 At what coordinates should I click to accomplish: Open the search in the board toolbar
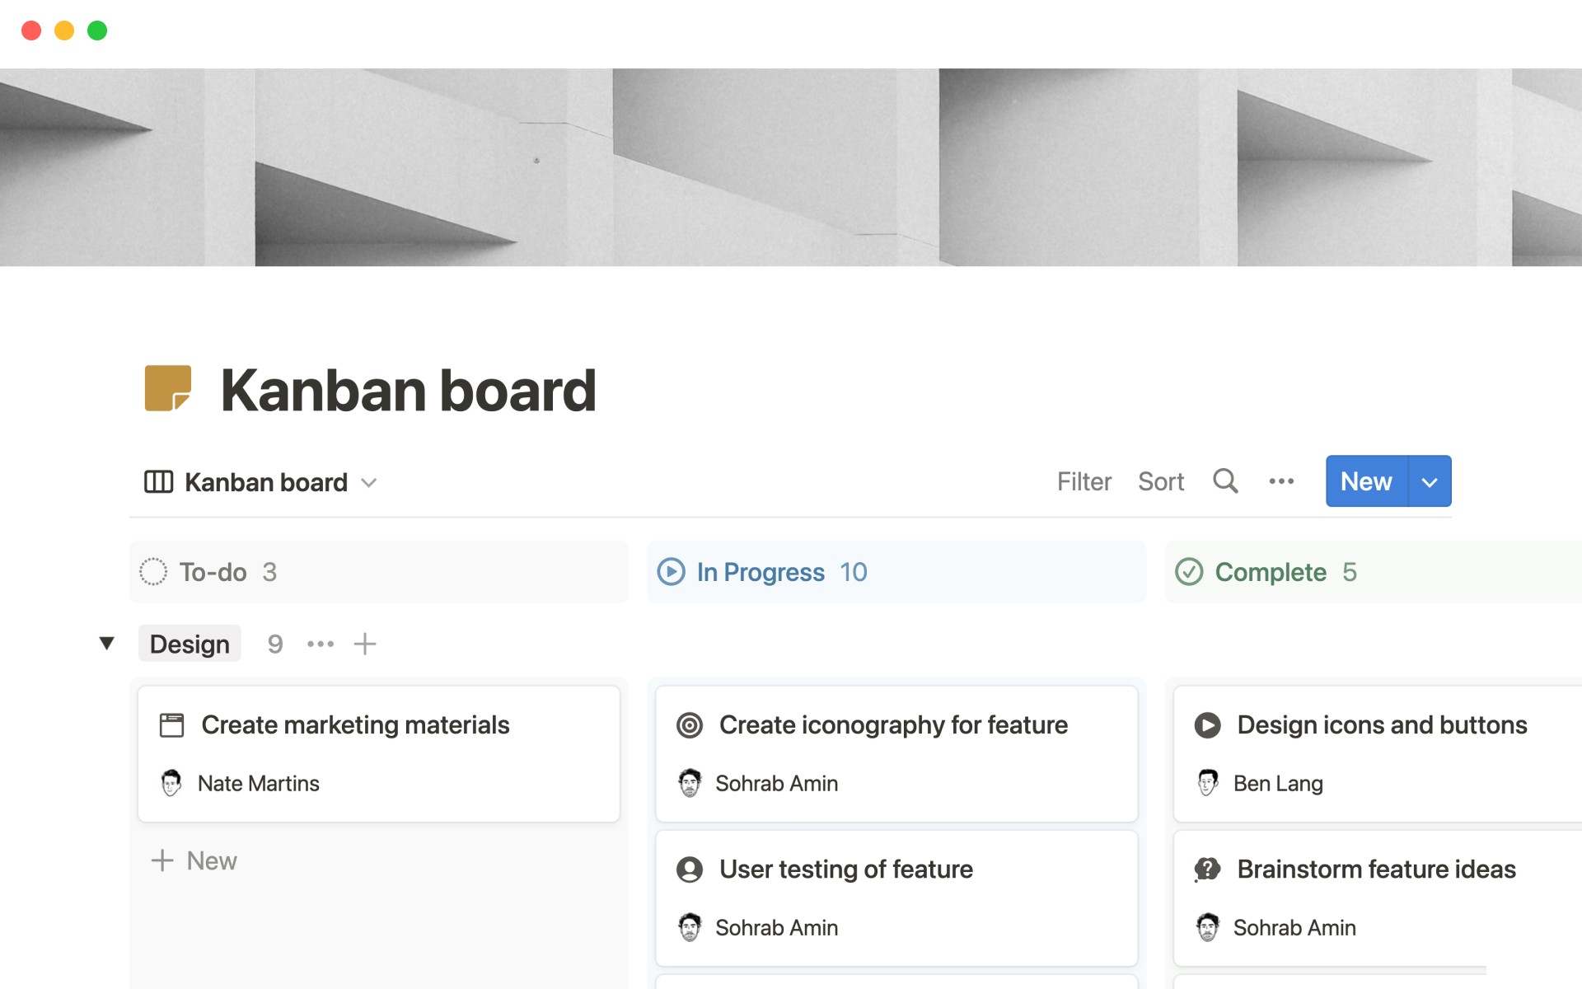click(1225, 481)
